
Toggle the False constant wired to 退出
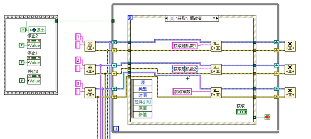23,30
